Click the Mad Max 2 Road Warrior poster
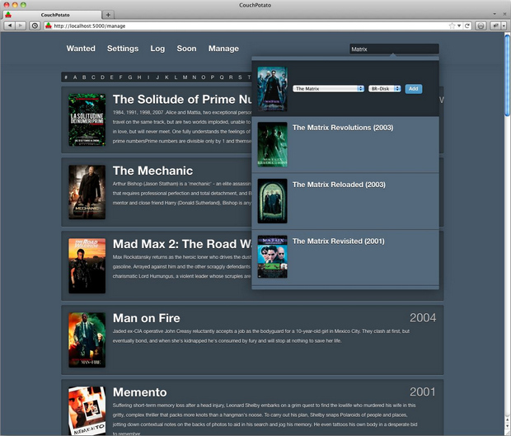The width and height of the screenshot is (511, 436). coord(87,266)
